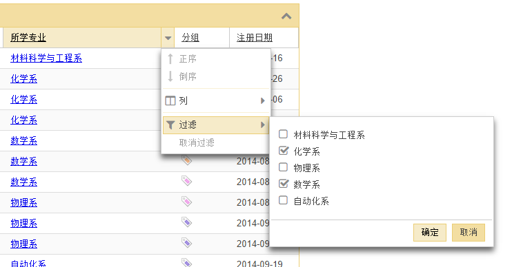Sort by the 分组 column header
This screenshot has height=267, width=512.
[190, 38]
